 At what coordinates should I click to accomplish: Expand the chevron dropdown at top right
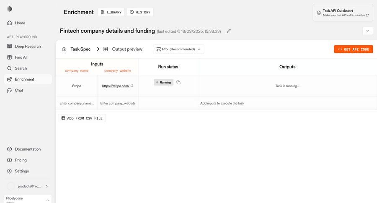tap(367, 31)
